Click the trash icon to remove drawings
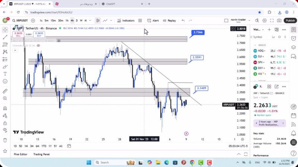 (x=5, y=140)
